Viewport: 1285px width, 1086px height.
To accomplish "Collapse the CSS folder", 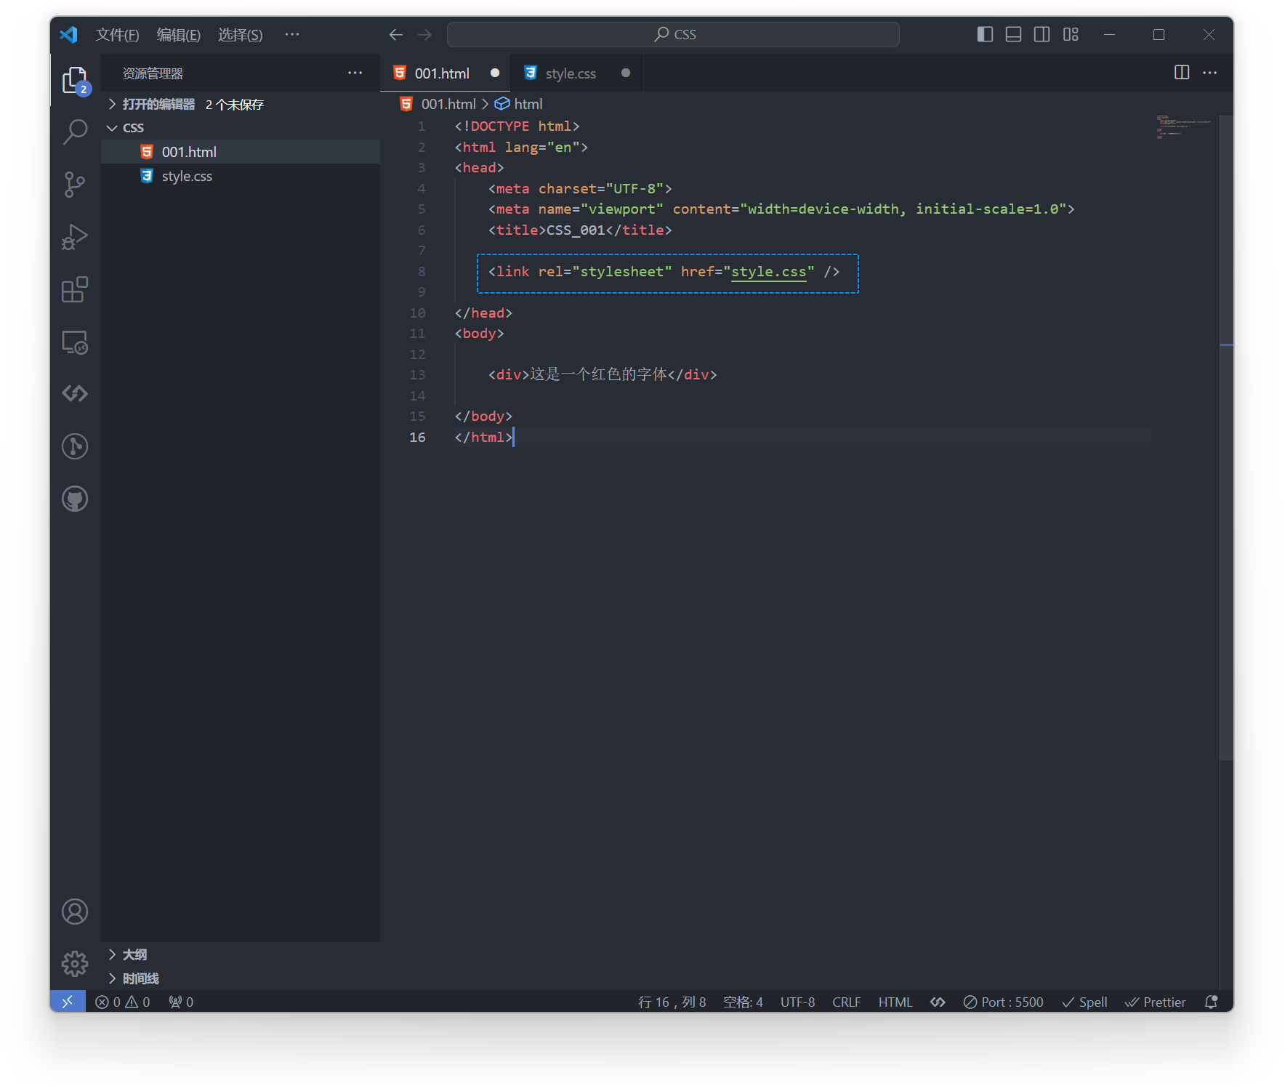I will coord(133,128).
